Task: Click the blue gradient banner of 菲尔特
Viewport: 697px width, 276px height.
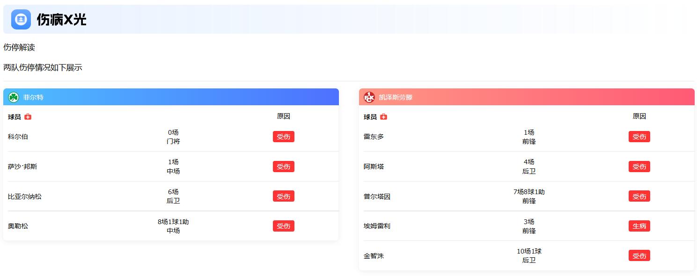Action: (x=171, y=97)
